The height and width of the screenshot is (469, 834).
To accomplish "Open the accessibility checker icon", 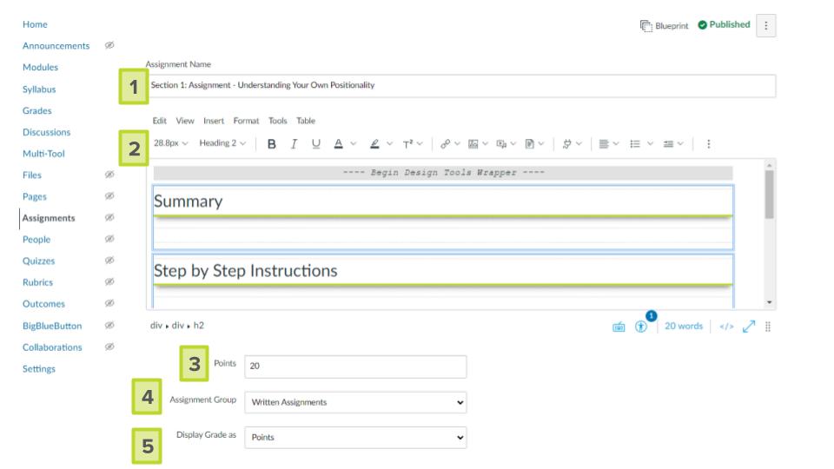I will coord(641,327).
